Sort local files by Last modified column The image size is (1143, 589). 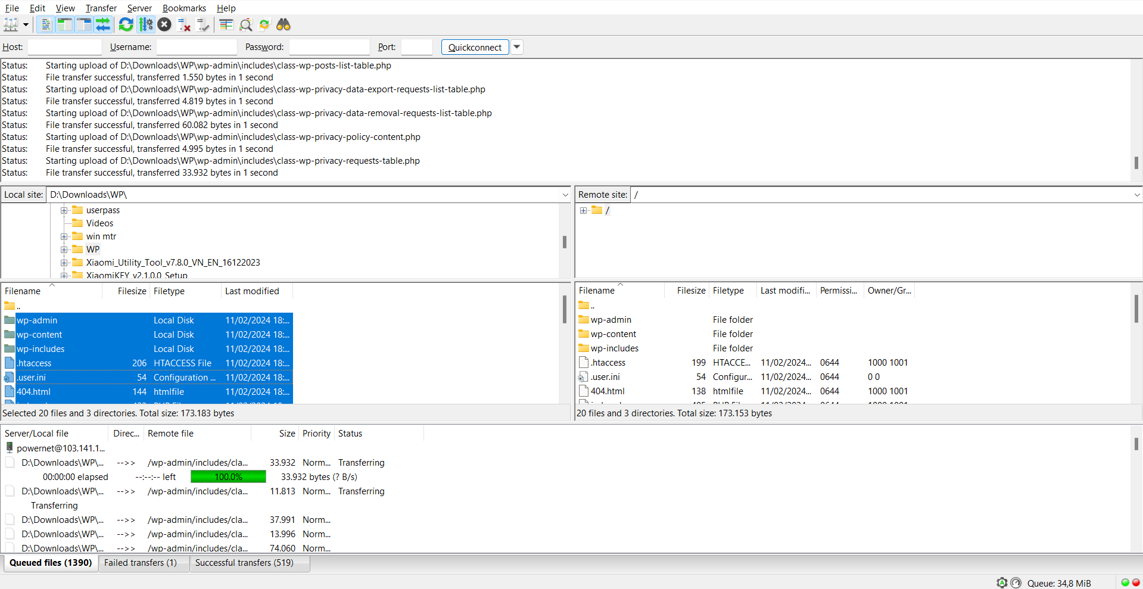252,291
